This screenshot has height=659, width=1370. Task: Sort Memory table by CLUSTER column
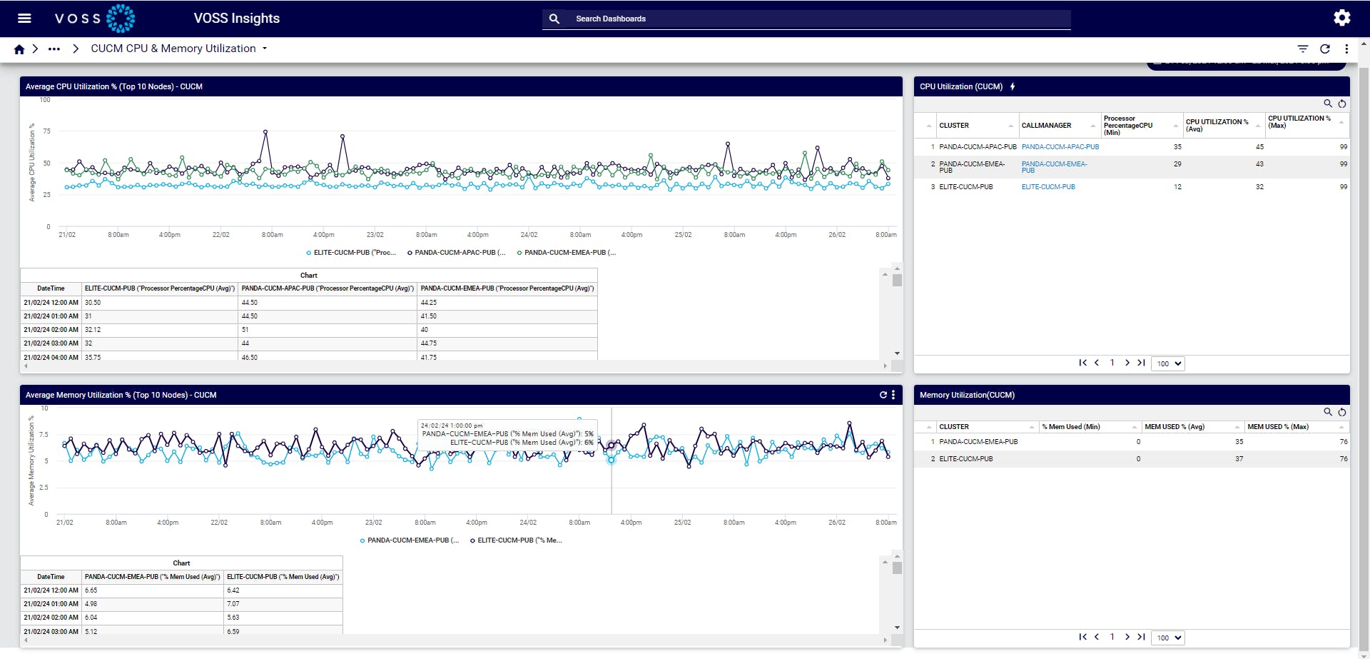click(x=987, y=427)
